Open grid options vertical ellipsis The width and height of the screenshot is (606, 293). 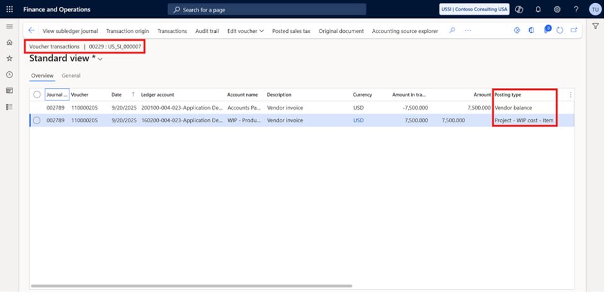(571, 95)
